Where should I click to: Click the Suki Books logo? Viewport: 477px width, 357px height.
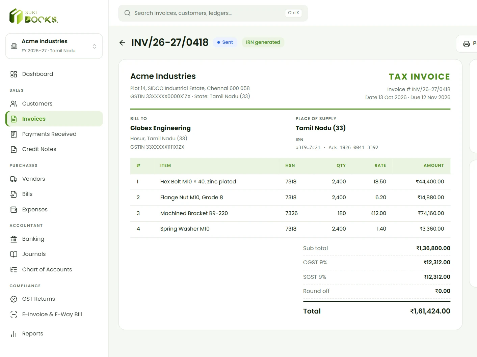tap(34, 16)
